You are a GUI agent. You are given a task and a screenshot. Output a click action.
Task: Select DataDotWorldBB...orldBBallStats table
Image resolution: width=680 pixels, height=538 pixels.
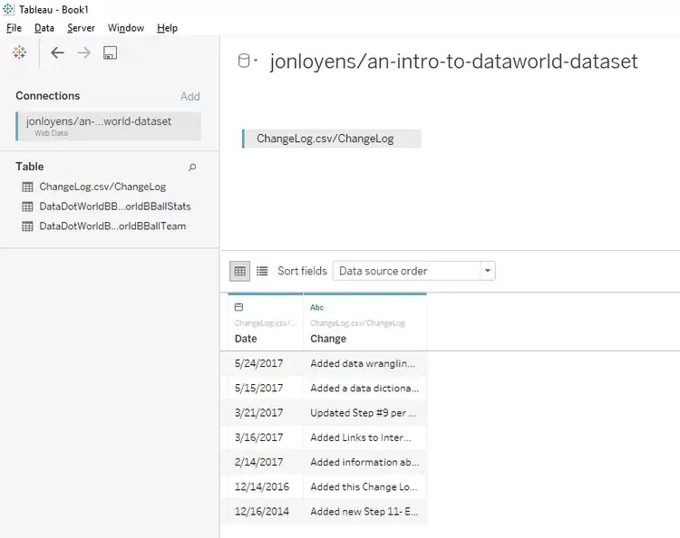[115, 207]
